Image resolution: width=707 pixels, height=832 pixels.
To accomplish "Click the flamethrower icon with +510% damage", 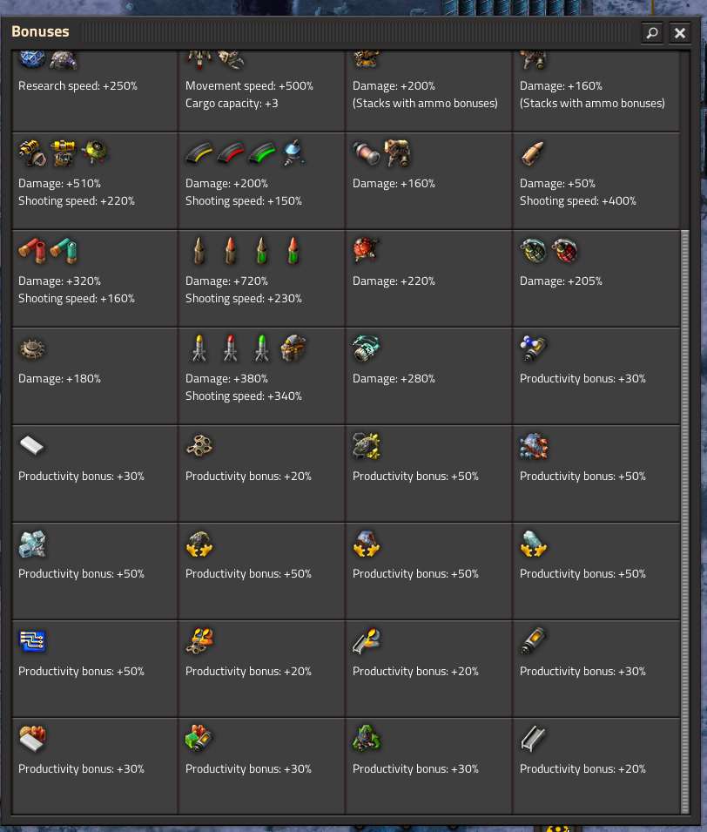I will [31, 152].
